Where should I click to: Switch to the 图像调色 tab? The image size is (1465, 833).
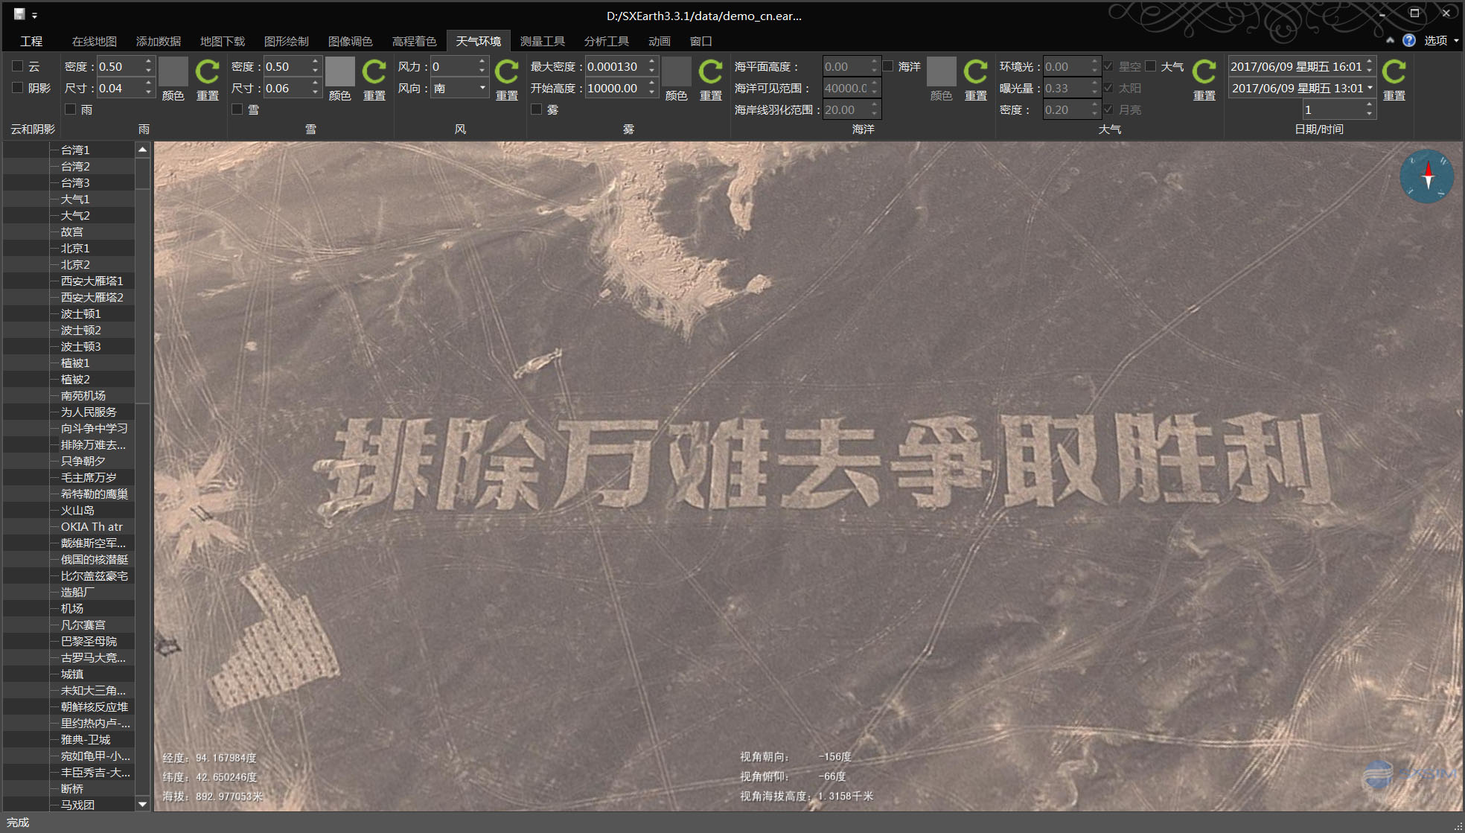click(351, 41)
